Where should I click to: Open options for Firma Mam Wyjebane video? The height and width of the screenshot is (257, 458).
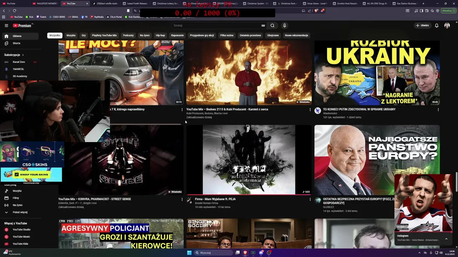pos(310,199)
